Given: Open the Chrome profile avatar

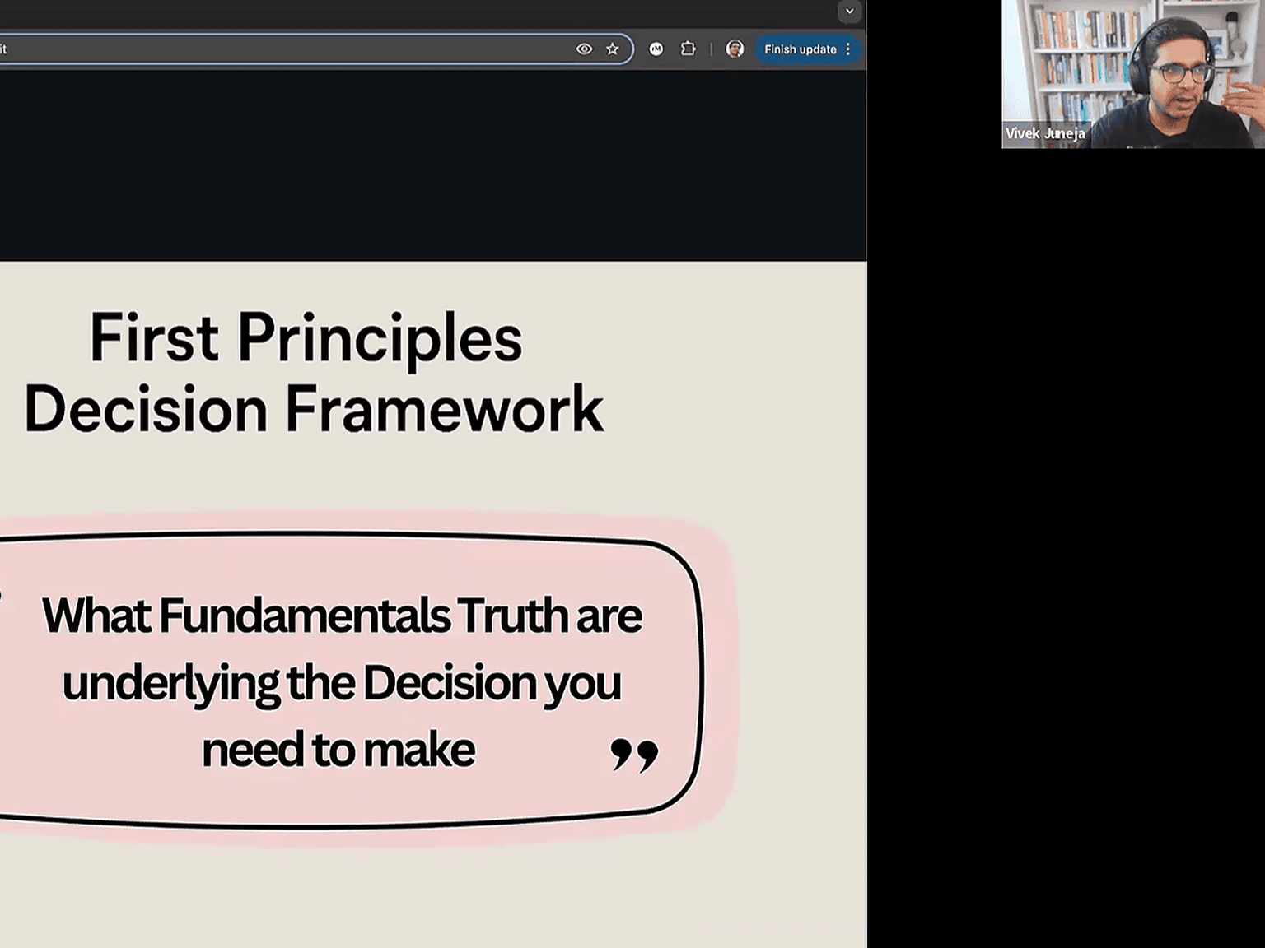Looking at the screenshot, I should tap(735, 49).
